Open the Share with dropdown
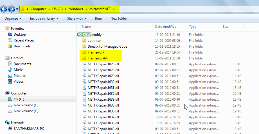This screenshot has height=134, width=259. 77,19
